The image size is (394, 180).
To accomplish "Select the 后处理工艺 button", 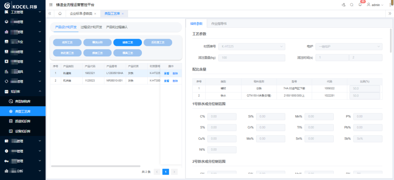I will click(x=158, y=42).
